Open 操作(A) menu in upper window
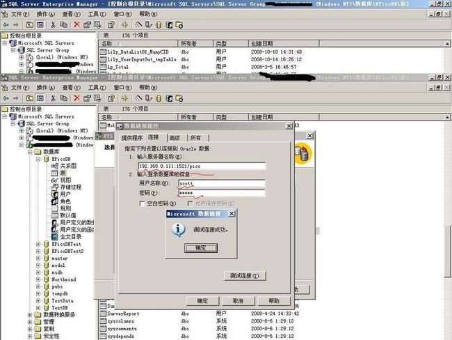452x340 pixels. [x=45, y=14]
